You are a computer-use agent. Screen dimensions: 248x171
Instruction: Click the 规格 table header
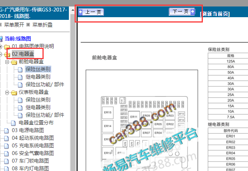click(231, 56)
